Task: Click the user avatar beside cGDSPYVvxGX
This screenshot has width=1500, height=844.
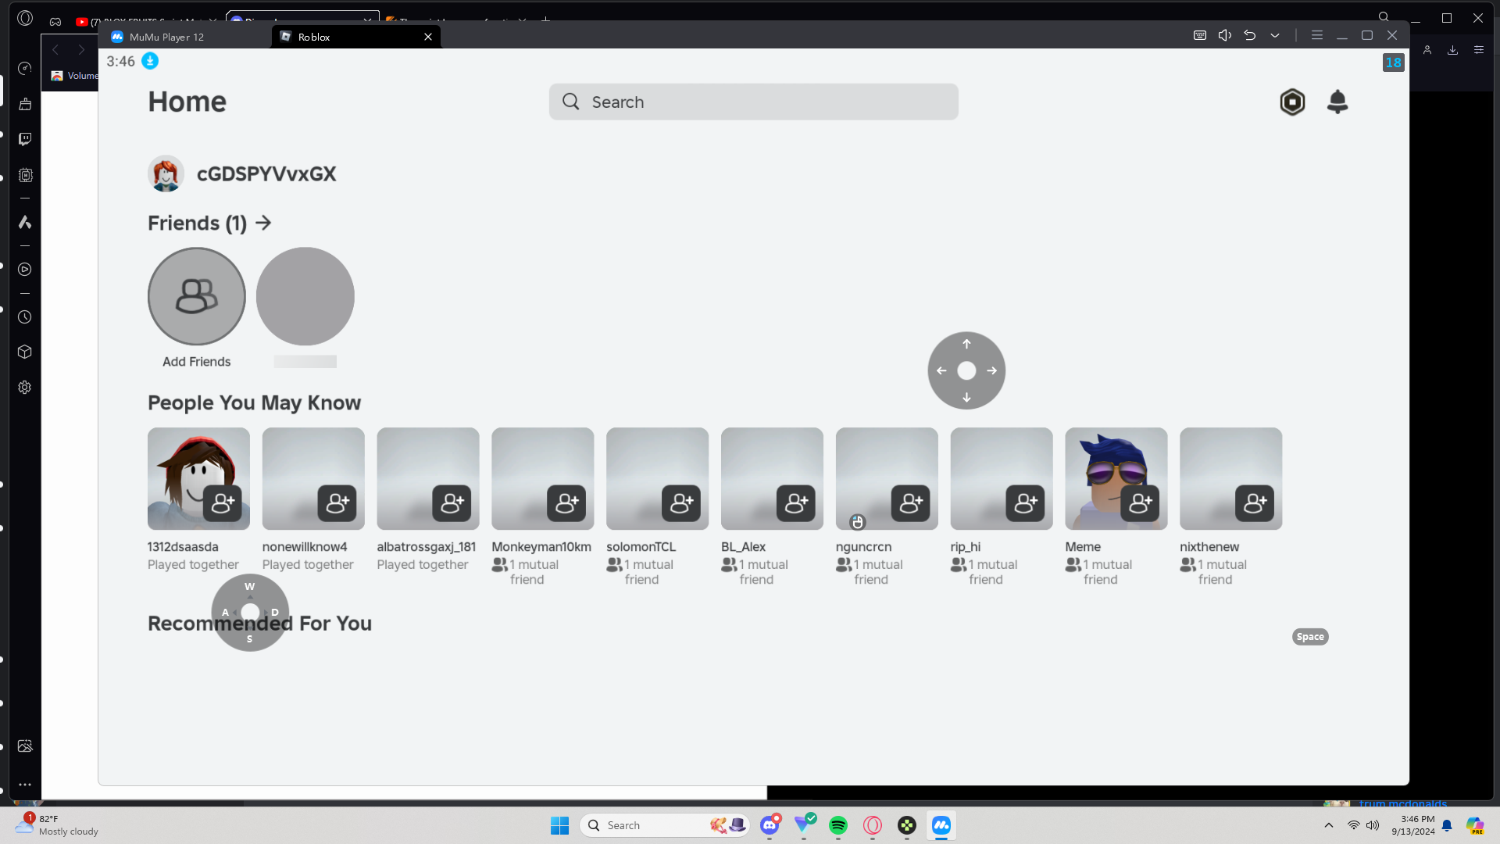Action: [x=166, y=173]
